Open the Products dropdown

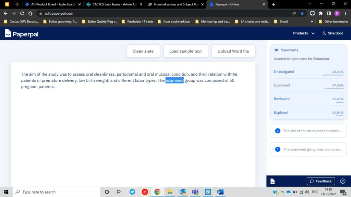point(303,33)
